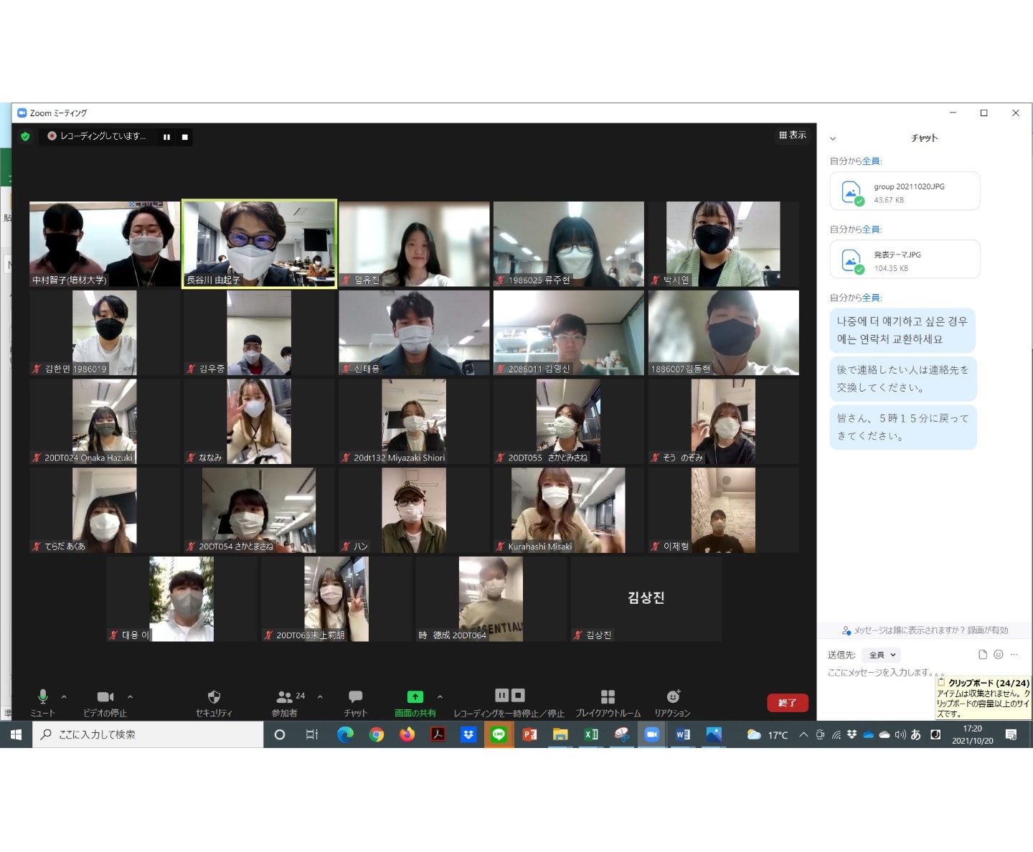Attach a file in chat
The width and height of the screenshot is (1033, 852).
[x=982, y=654]
